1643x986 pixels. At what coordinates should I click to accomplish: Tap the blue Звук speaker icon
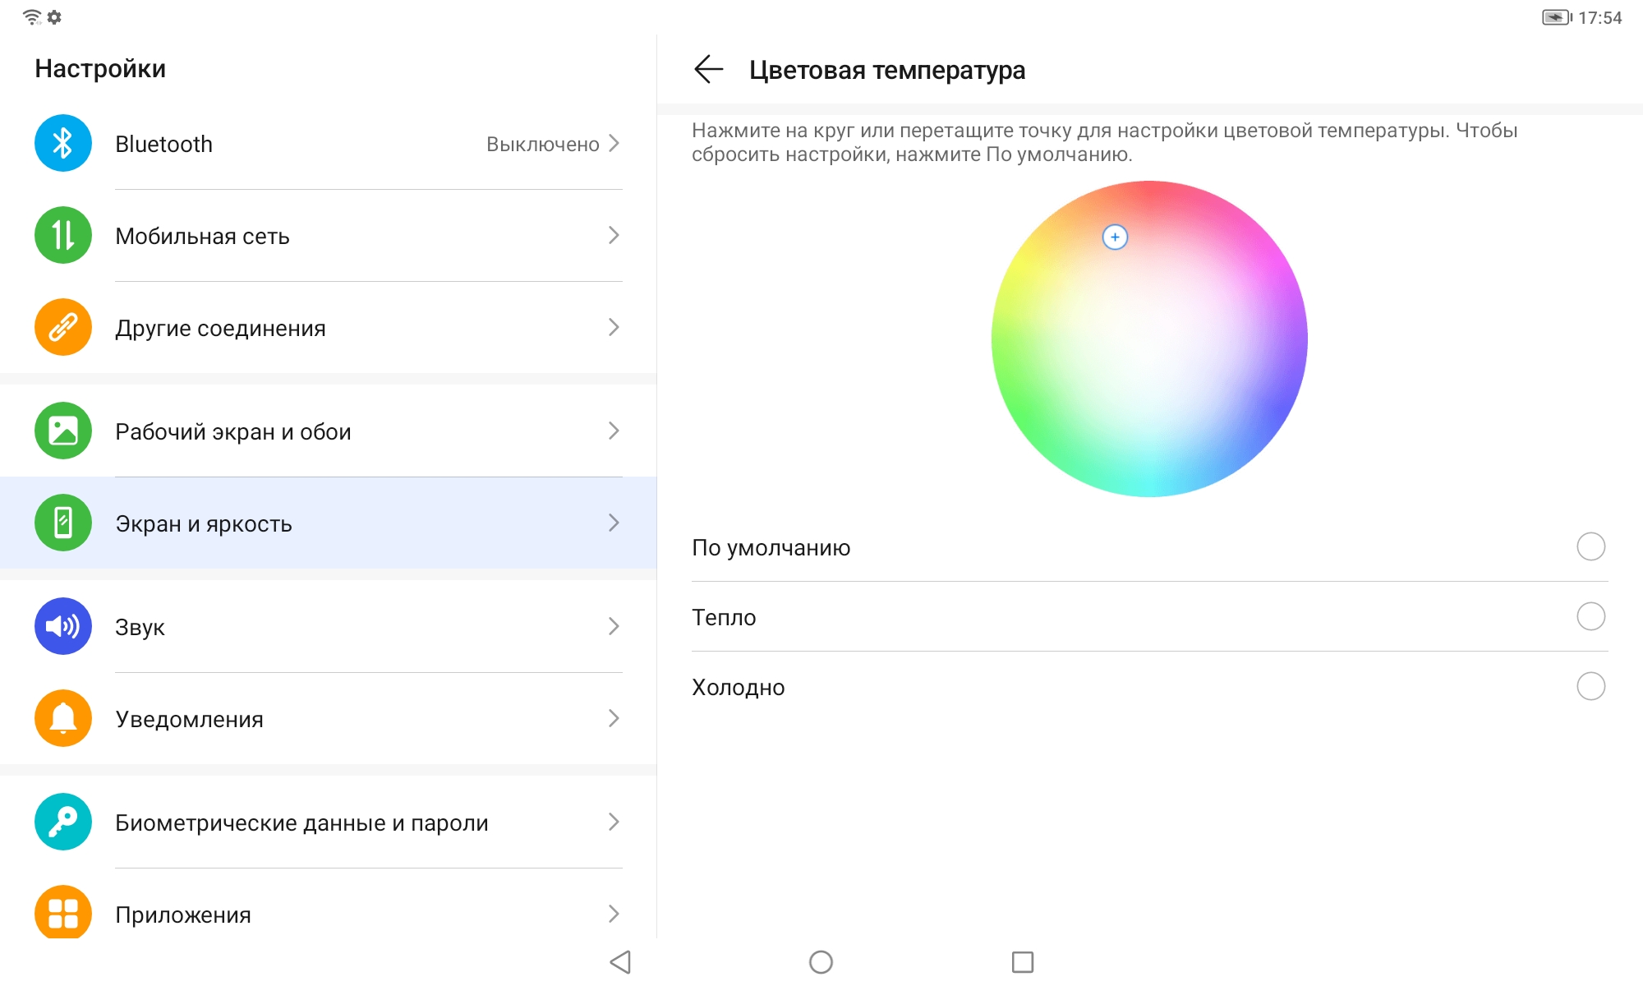[x=63, y=627]
